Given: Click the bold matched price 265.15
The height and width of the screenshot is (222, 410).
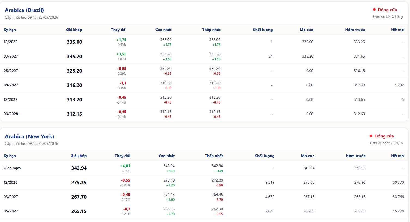Looking at the screenshot, I should tap(79, 211).
